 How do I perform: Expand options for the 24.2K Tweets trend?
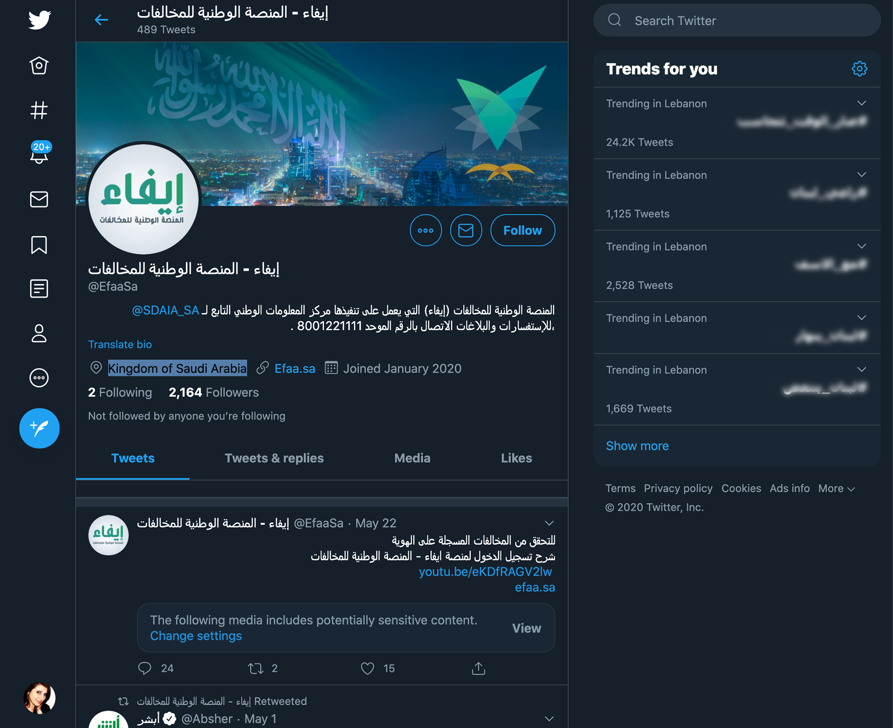[x=861, y=103]
